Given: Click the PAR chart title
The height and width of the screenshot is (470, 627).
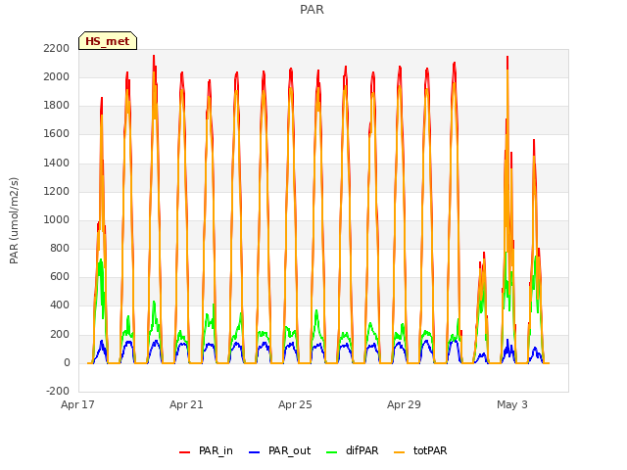Looking at the screenshot, I should (312, 10).
